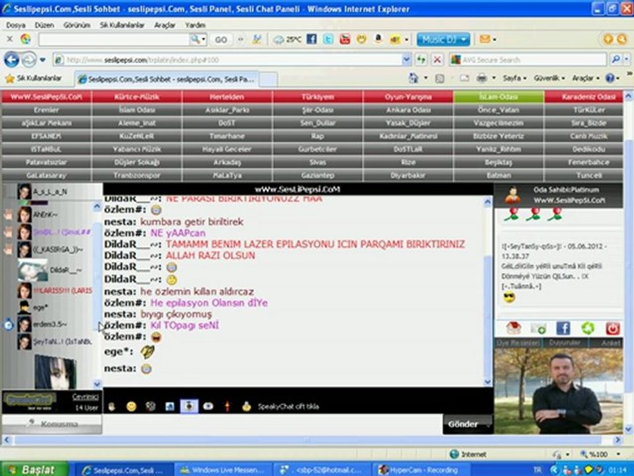Click the Twitter icon in the browser toolbar
Viewport: 634px width, 476px height.
[328, 39]
